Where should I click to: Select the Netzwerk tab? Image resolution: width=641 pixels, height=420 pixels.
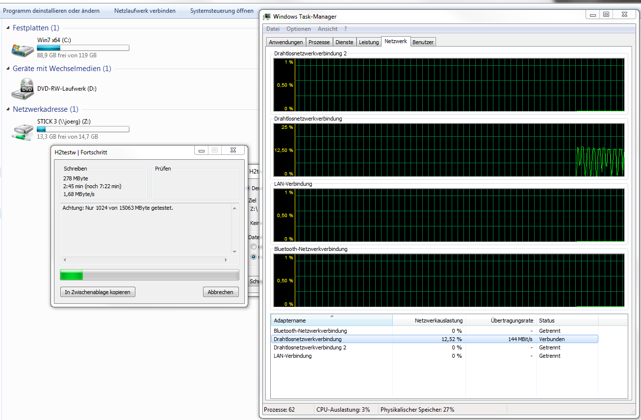[396, 41]
